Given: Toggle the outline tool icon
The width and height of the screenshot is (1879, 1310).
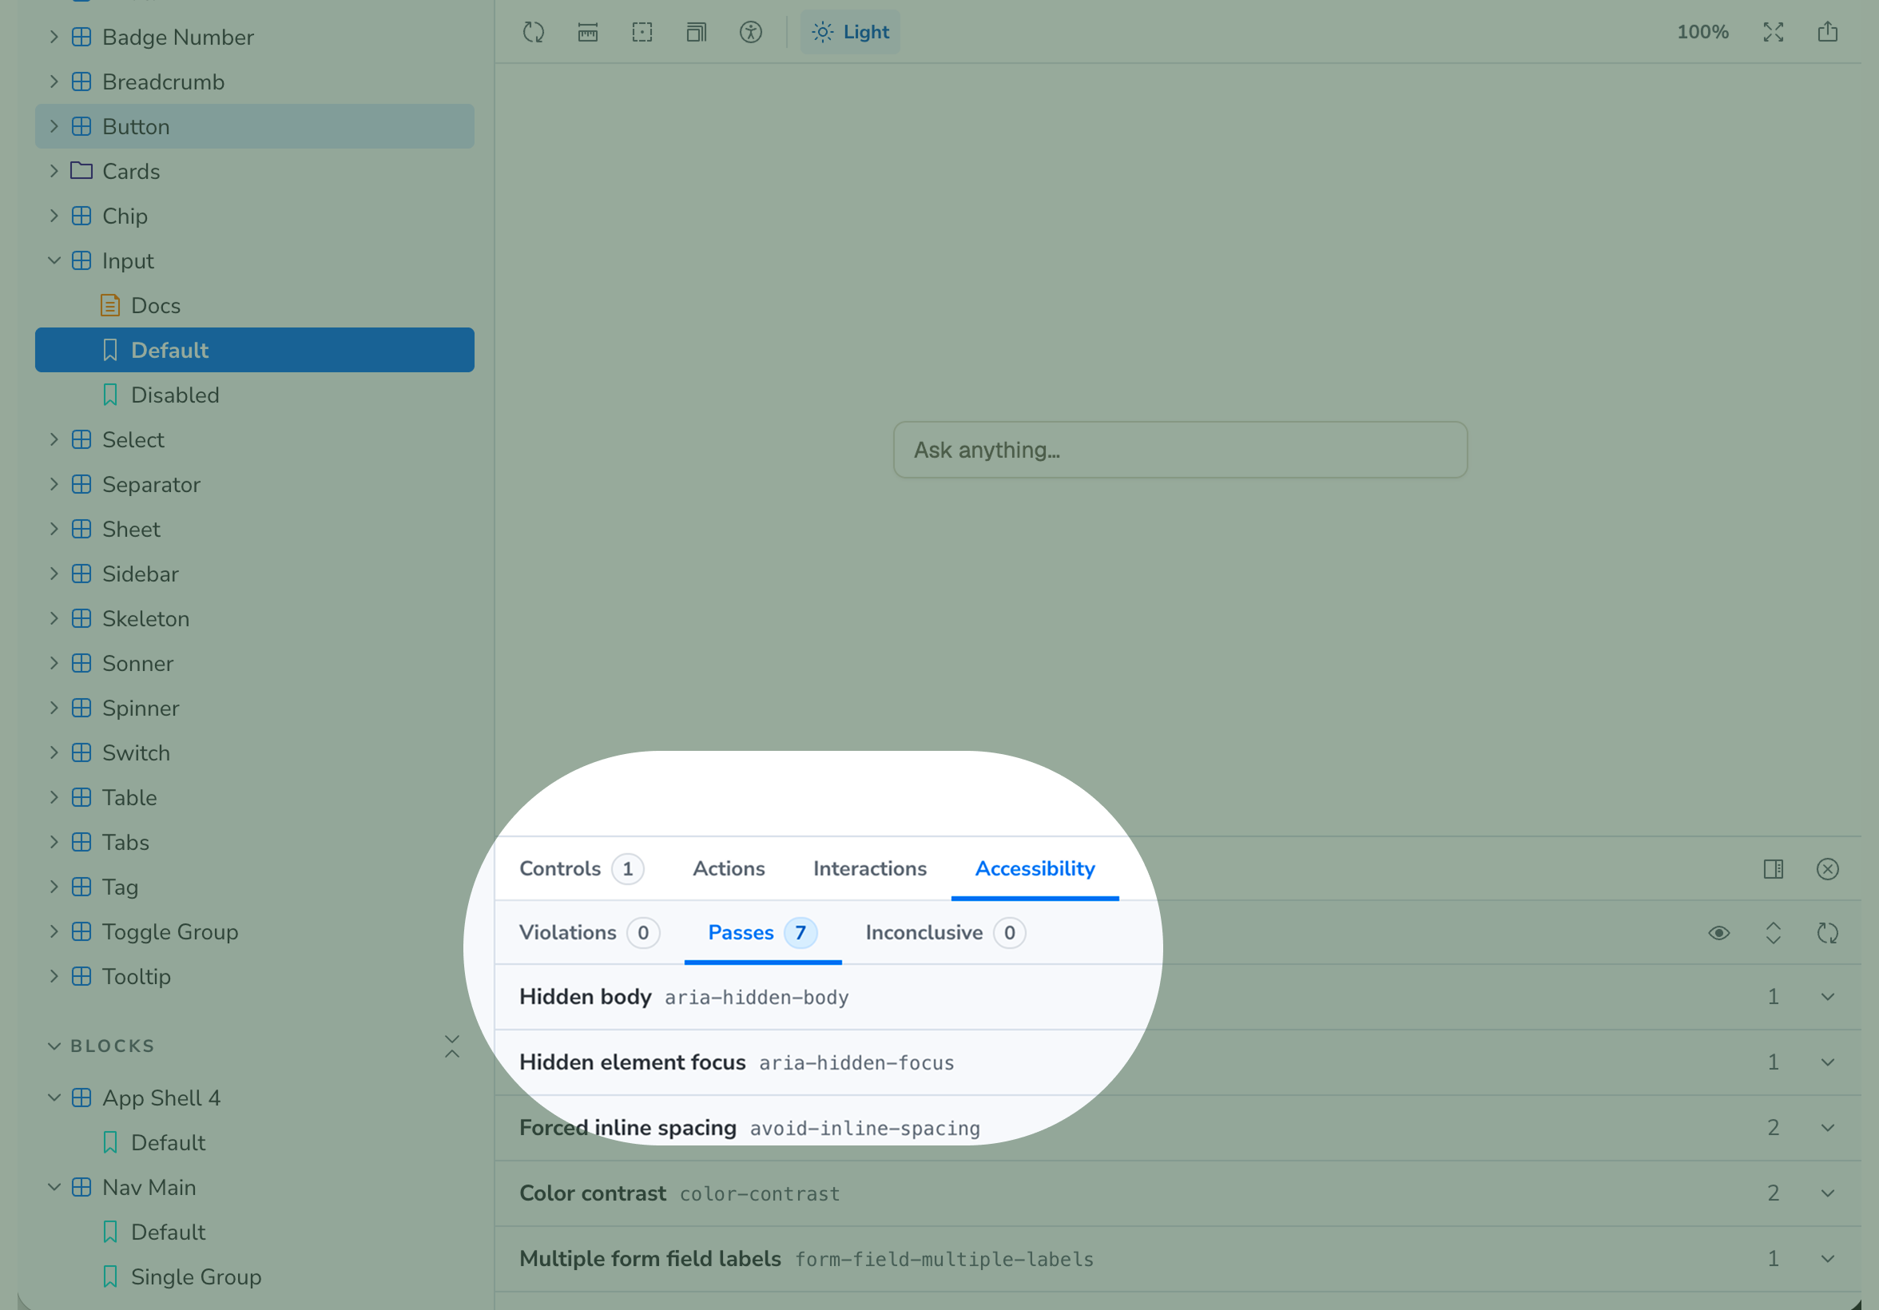Looking at the screenshot, I should pyautogui.click(x=642, y=32).
